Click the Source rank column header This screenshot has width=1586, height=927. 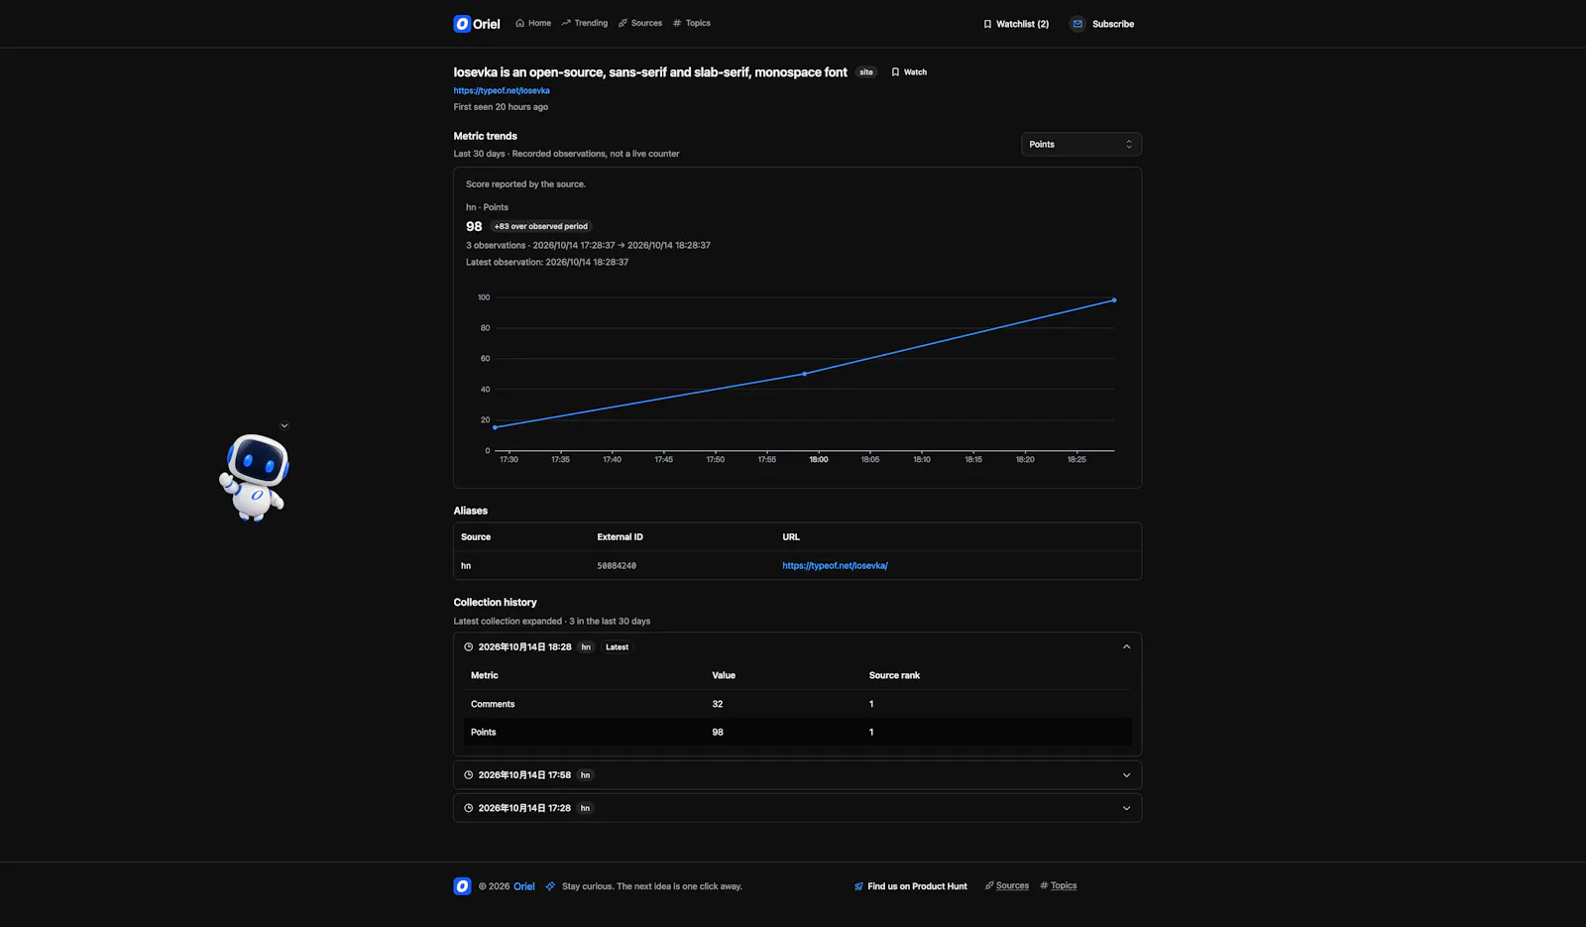tap(894, 675)
